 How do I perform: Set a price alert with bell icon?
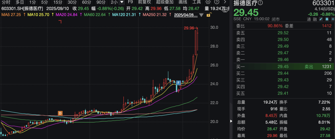[327, 19]
